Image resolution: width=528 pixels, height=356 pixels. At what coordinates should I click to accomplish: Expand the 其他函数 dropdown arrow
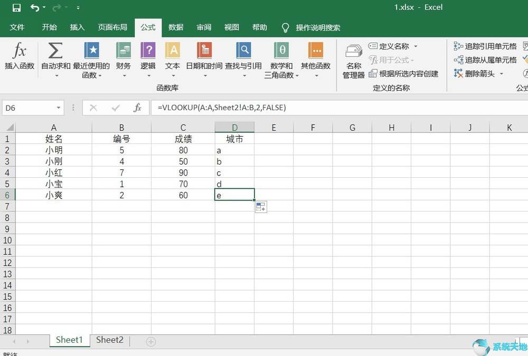[x=316, y=76]
